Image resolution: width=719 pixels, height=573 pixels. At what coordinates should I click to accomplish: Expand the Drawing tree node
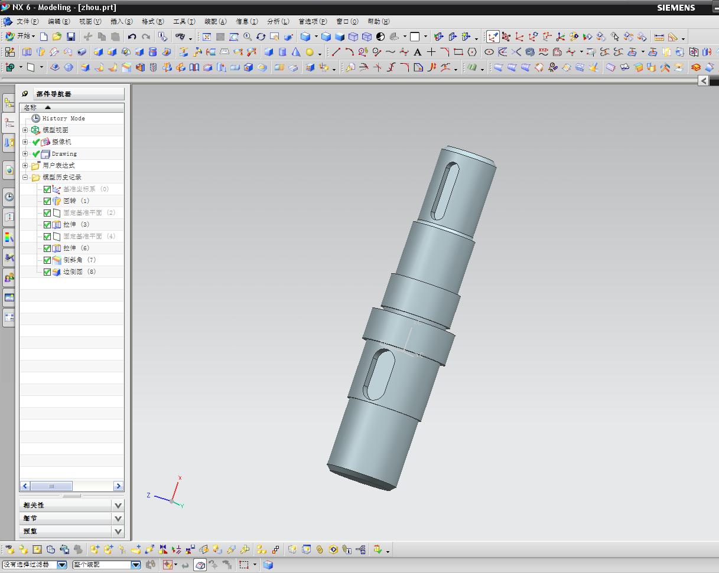[25, 153]
